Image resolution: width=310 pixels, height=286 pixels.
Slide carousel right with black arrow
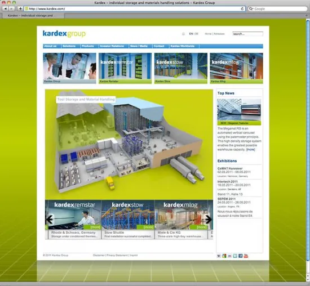pos(209,219)
